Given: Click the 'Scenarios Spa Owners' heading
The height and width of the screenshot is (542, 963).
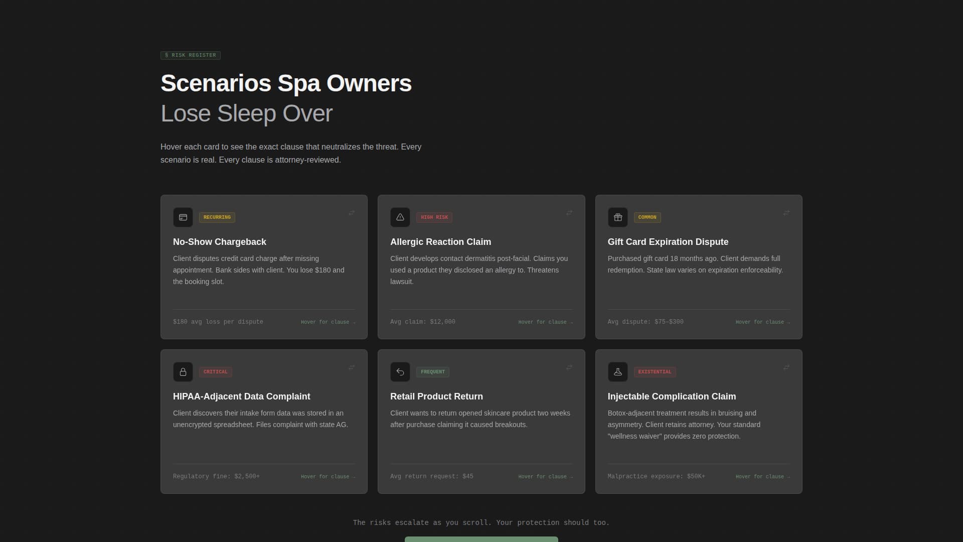Looking at the screenshot, I should pyautogui.click(x=286, y=83).
